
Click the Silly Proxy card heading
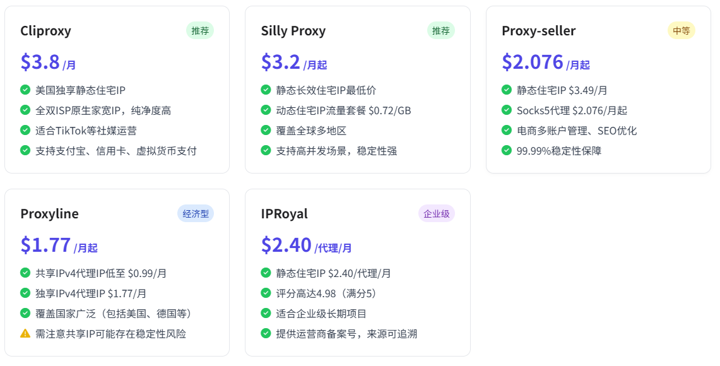293,31
